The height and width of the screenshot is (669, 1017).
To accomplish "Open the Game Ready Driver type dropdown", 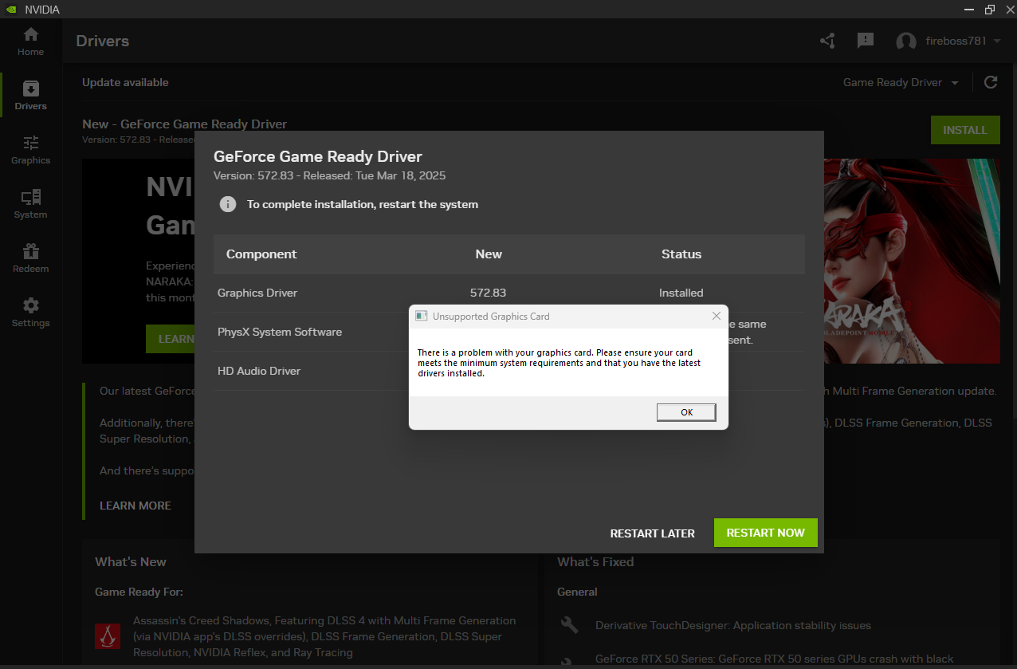I will click(901, 82).
